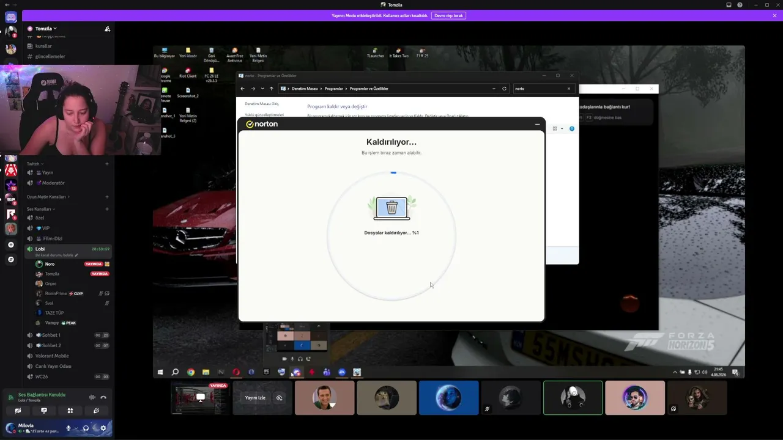The image size is (783, 440).
Task: Click the Devre dışı bırak button
Action: [448, 15]
